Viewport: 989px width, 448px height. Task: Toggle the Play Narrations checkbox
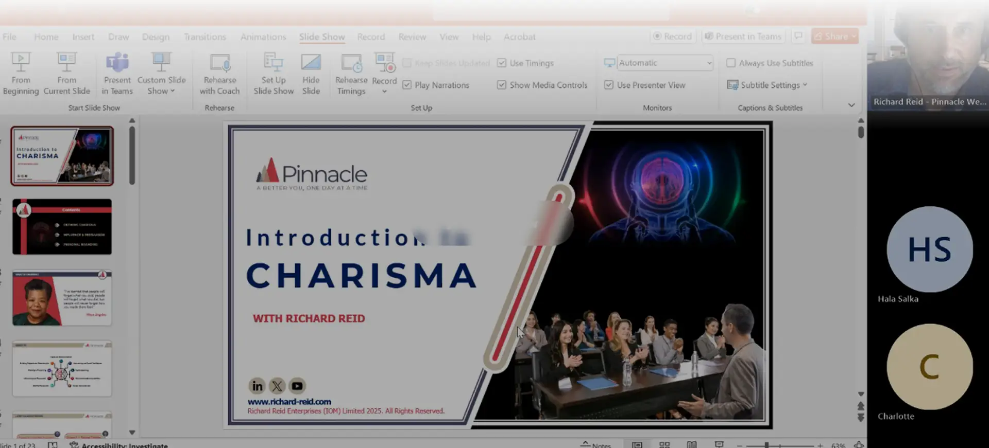407,85
